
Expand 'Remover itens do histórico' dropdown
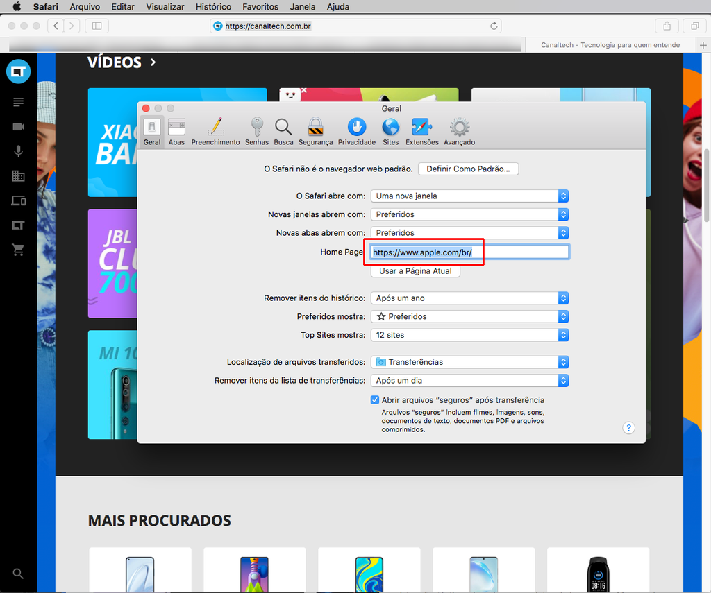coord(470,298)
